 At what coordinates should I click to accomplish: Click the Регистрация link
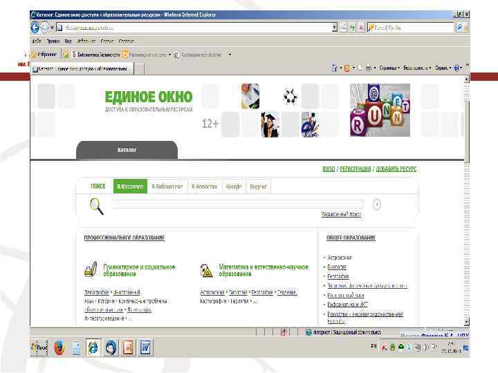point(355,169)
